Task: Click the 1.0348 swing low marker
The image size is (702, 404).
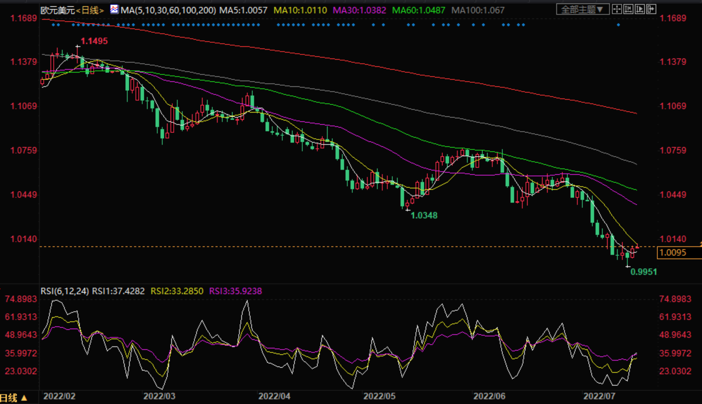Action: (424, 215)
